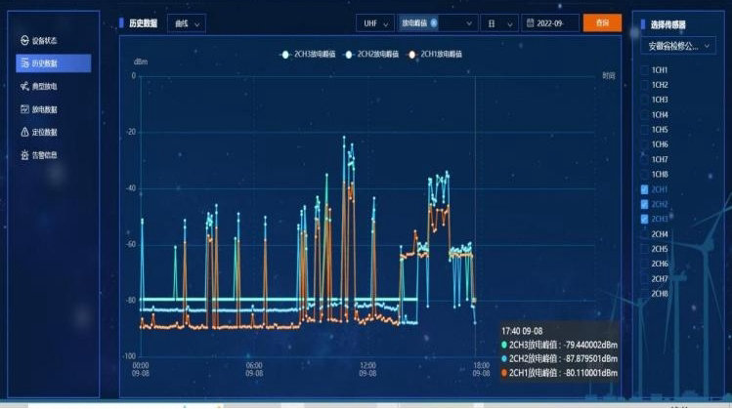
Task: Click the 定位数据 warning triangle icon
Action: pyautogui.click(x=24, y=132)
